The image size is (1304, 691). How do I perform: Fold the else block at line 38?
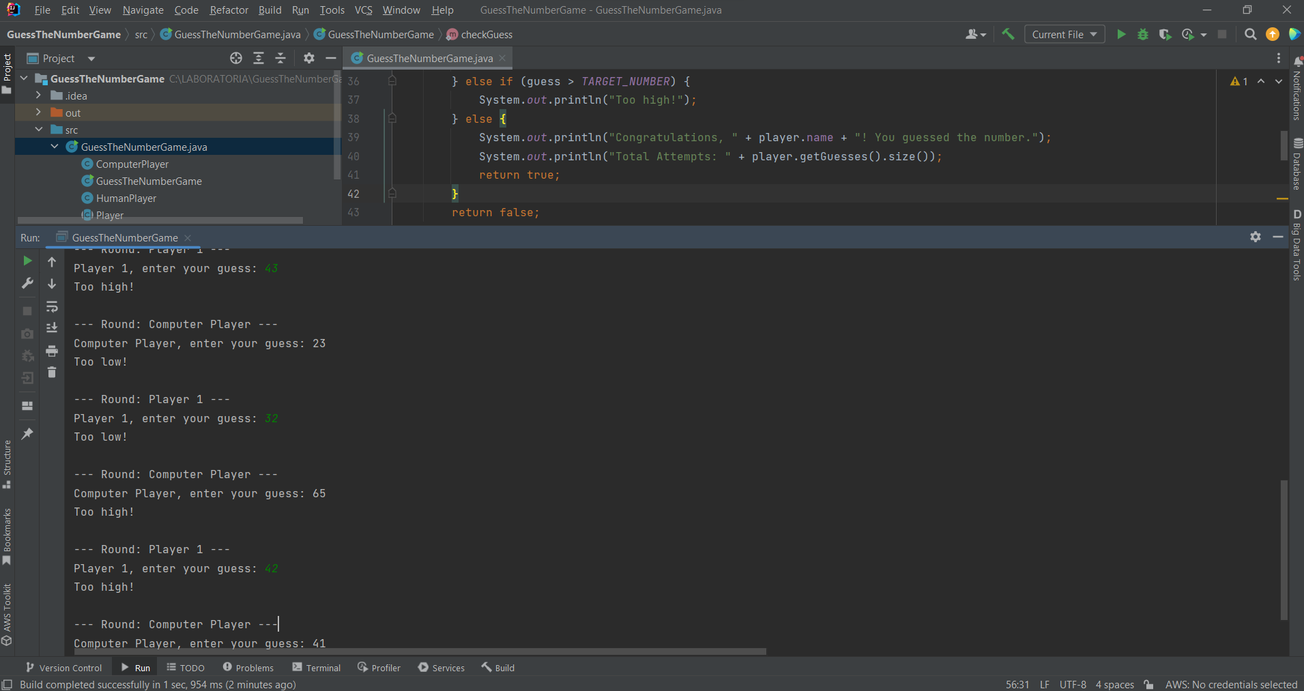392,119
